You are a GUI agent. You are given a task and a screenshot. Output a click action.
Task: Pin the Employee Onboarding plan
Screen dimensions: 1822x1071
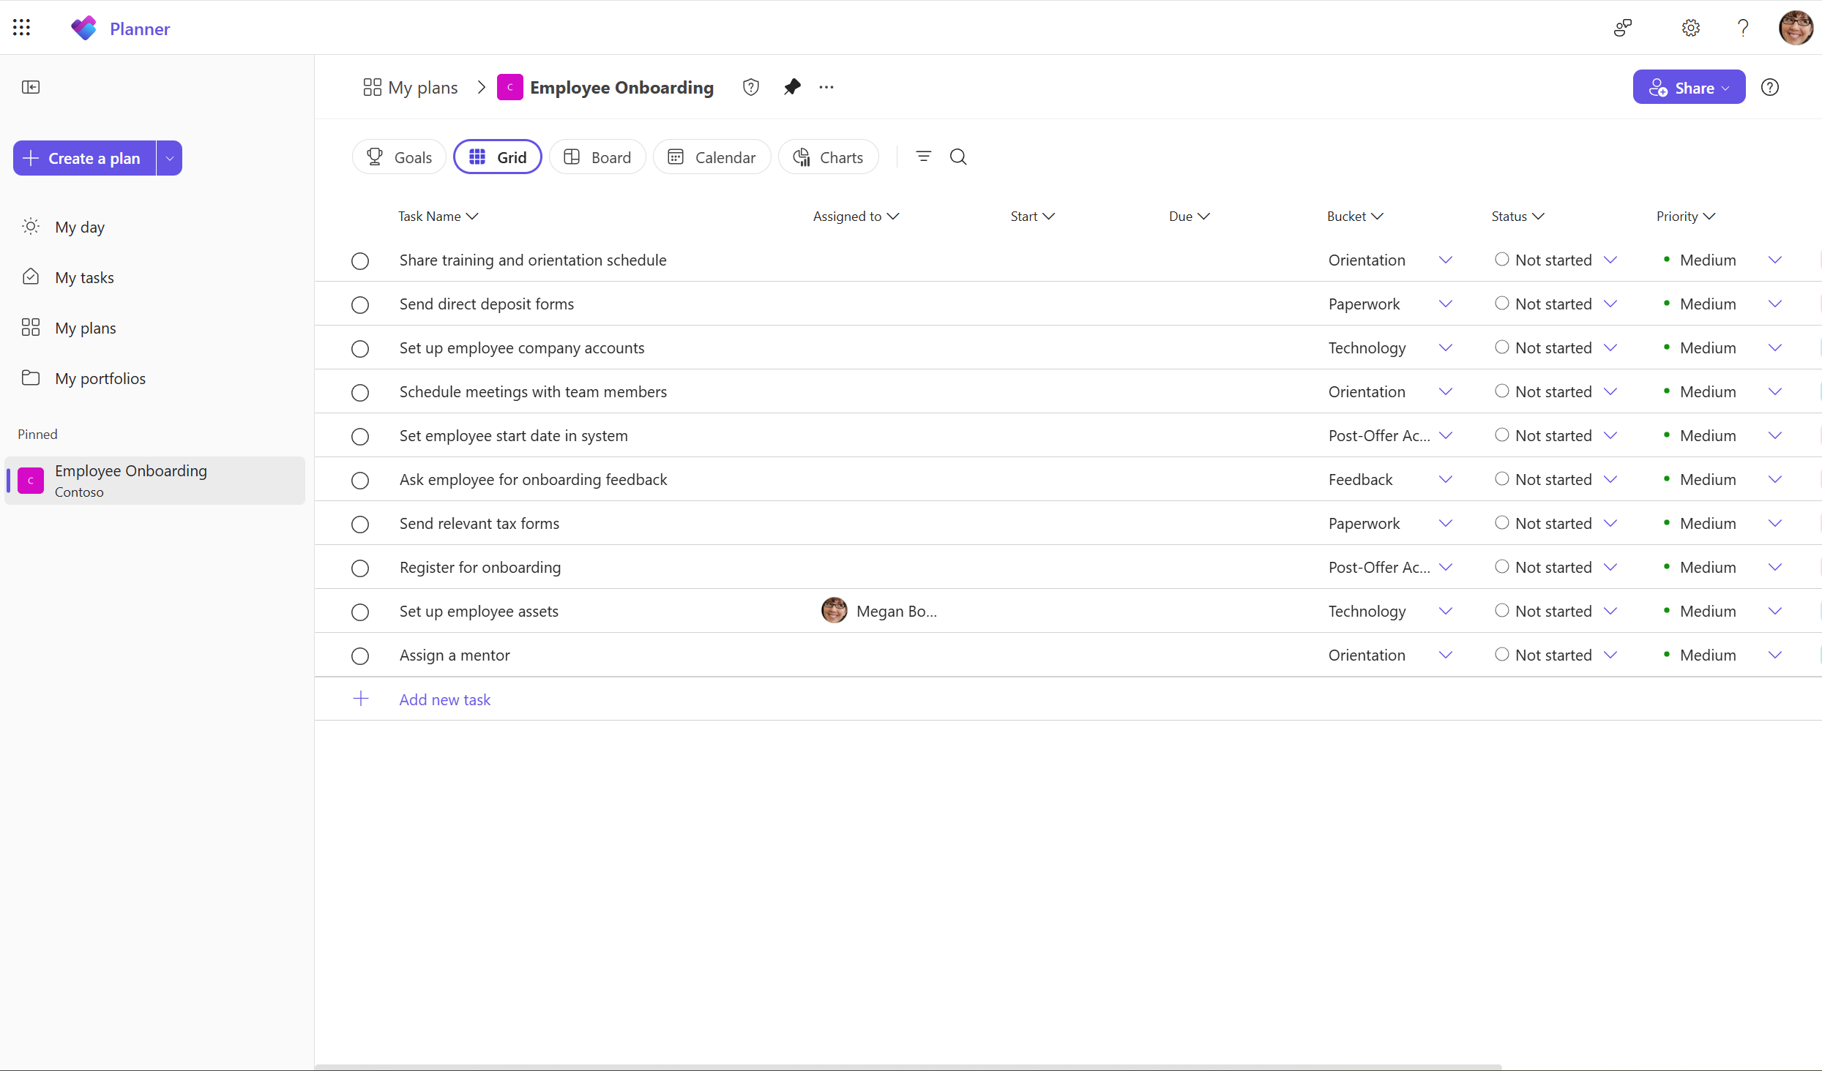point(791,86)
